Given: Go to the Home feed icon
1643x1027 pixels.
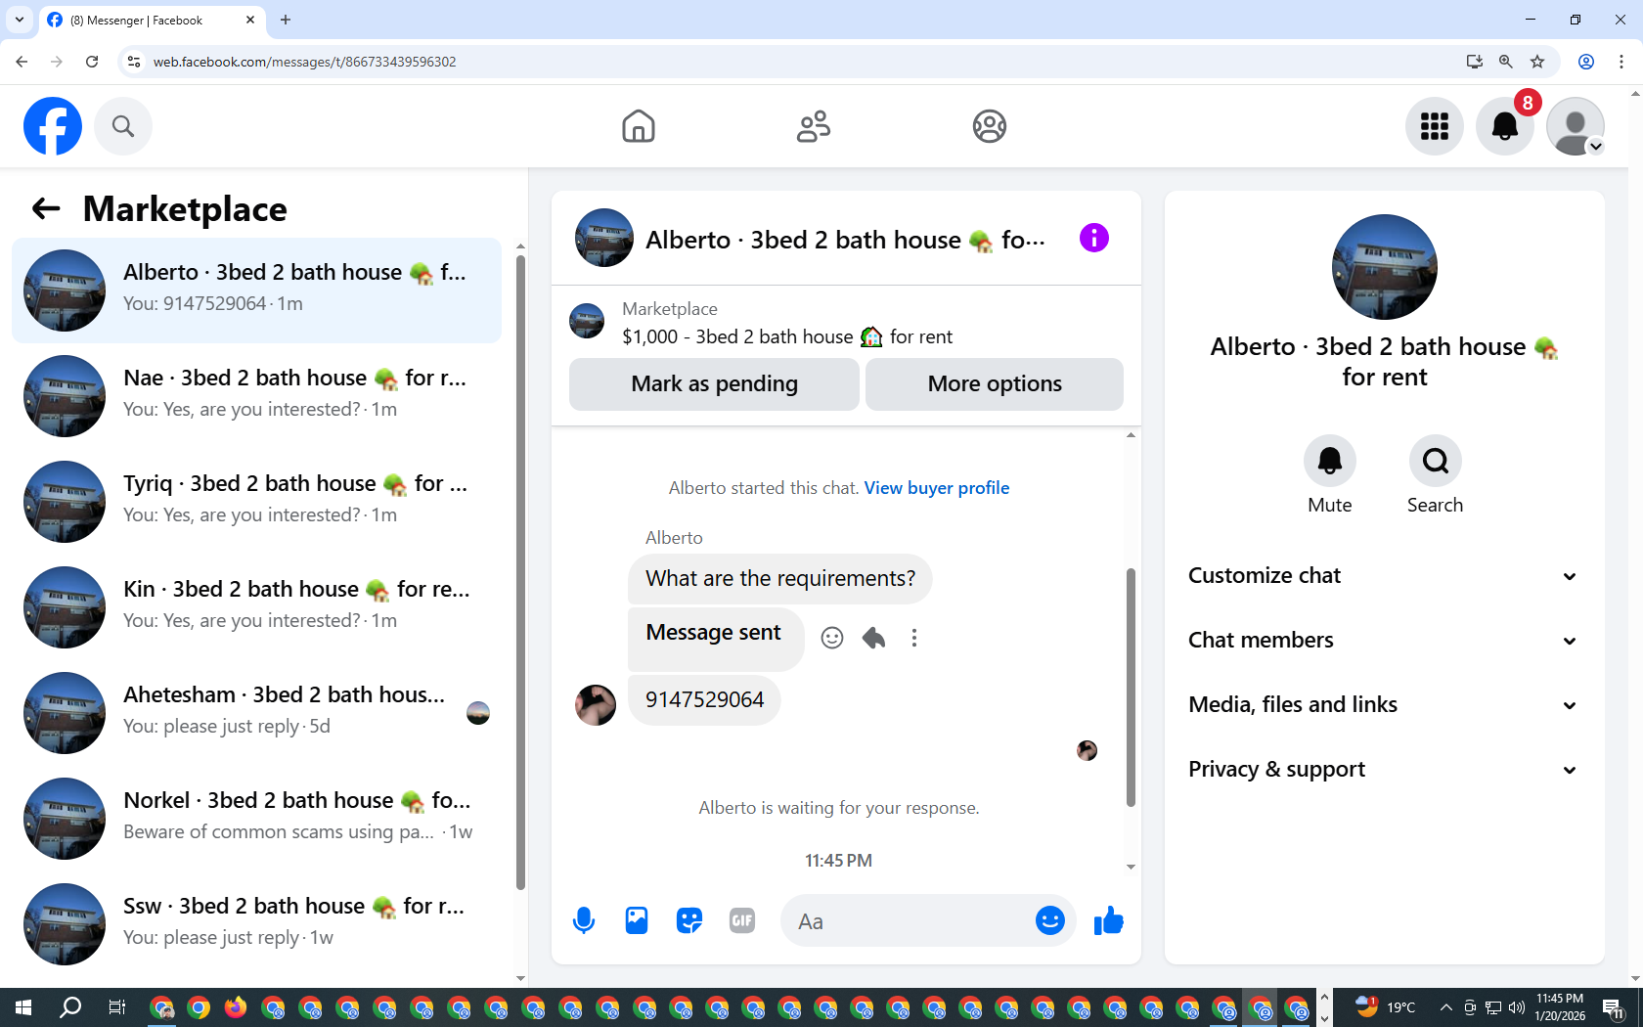Looking at the screenshot, I should pyautogui.click(x=639, y=126).
